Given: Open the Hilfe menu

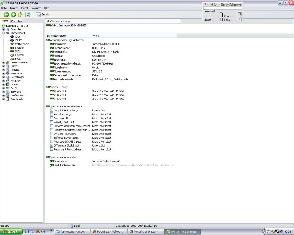Looking at the screenshot, I should click(47, 8).
